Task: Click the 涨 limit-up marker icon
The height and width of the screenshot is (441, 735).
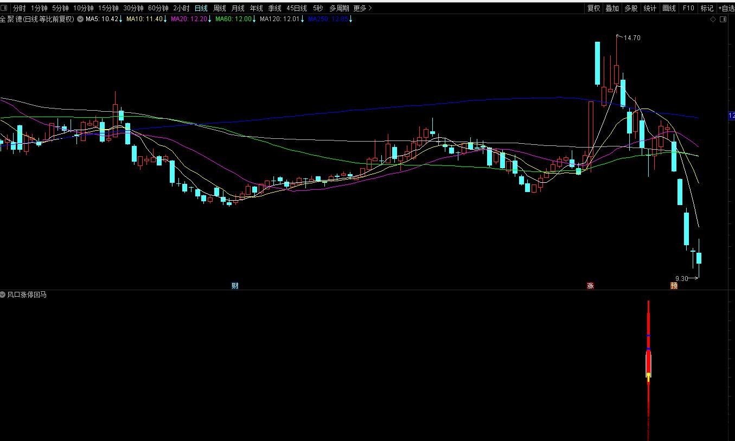Action: click(x=590, y=286)
